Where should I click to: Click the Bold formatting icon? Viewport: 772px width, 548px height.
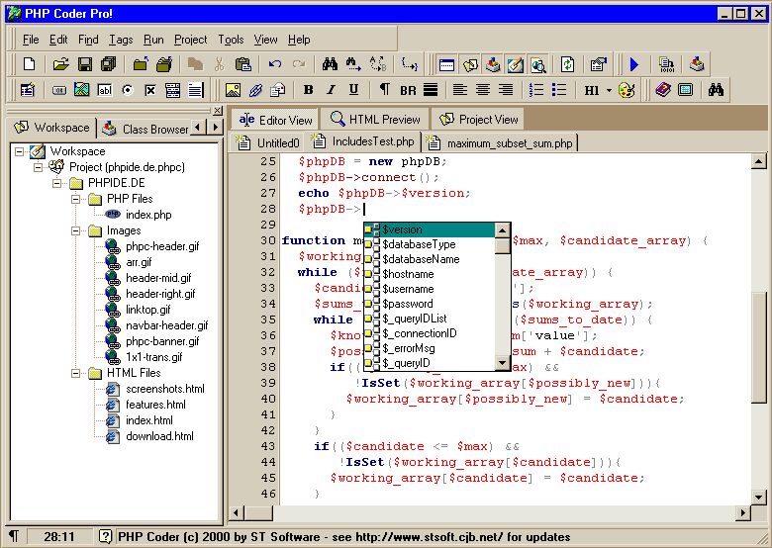coord(308,90)
